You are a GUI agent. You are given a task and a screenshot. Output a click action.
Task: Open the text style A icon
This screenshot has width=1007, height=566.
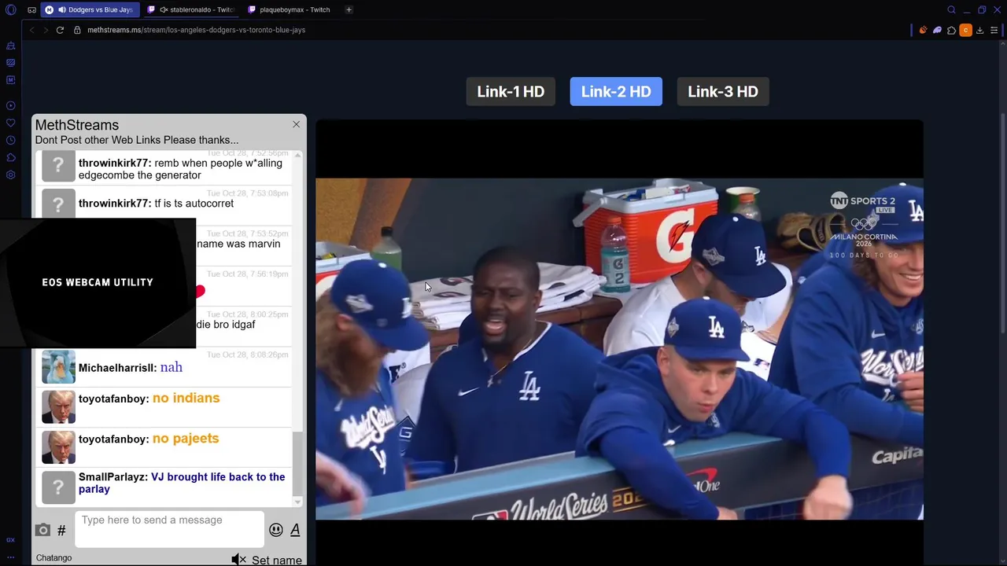pos(295,530)
